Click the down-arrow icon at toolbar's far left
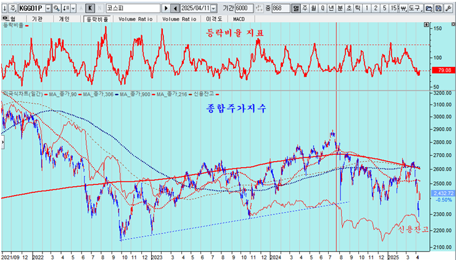457x260 pixels. point(4,9)
